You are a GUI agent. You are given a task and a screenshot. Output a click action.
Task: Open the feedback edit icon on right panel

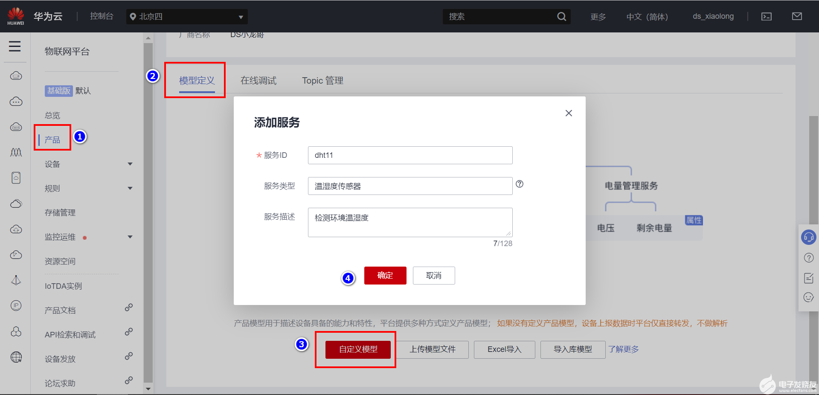click(x=809, y=278)
